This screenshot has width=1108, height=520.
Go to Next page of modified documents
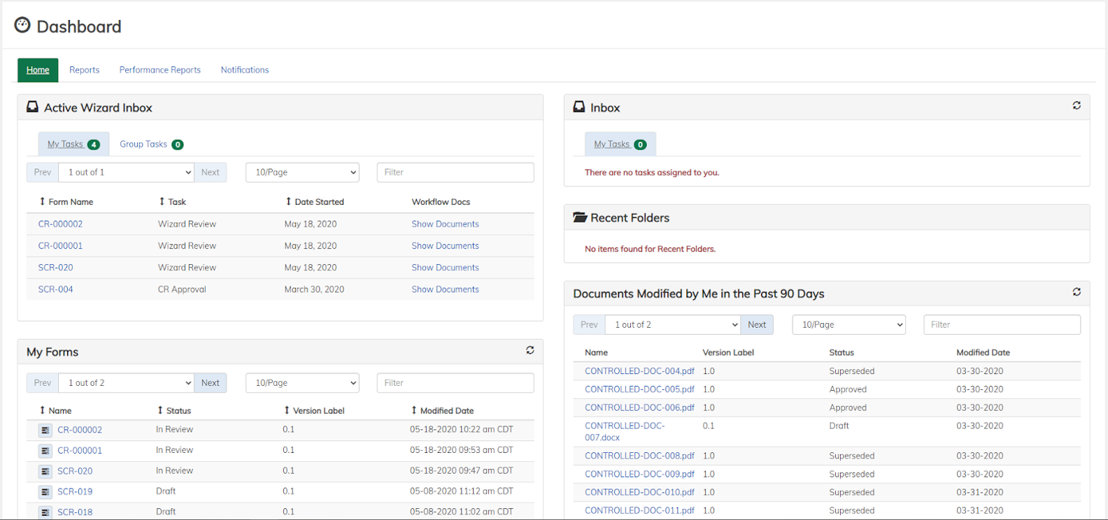click(x=757, y=324)
